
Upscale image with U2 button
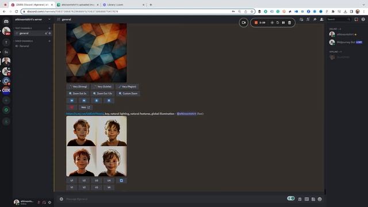pos(84,181)
